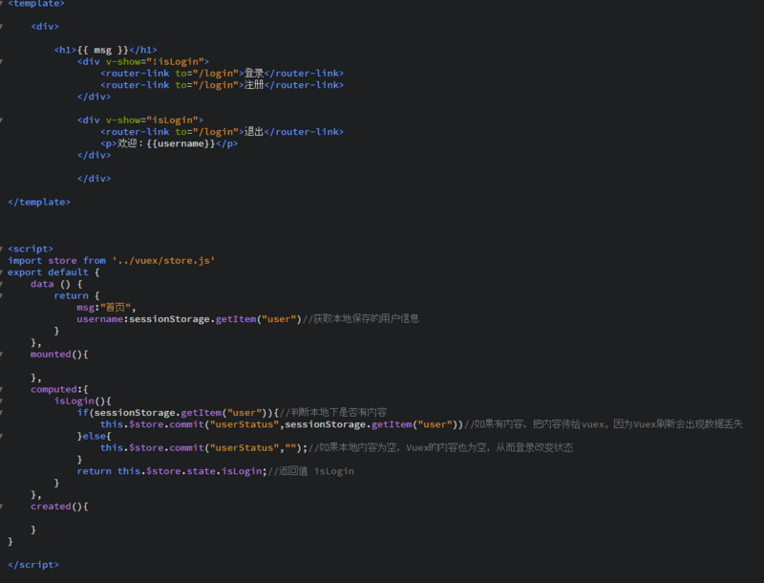Click the comment '//判断本地下是否有内容'
764x583 pixels.
[x=333, y=412]
